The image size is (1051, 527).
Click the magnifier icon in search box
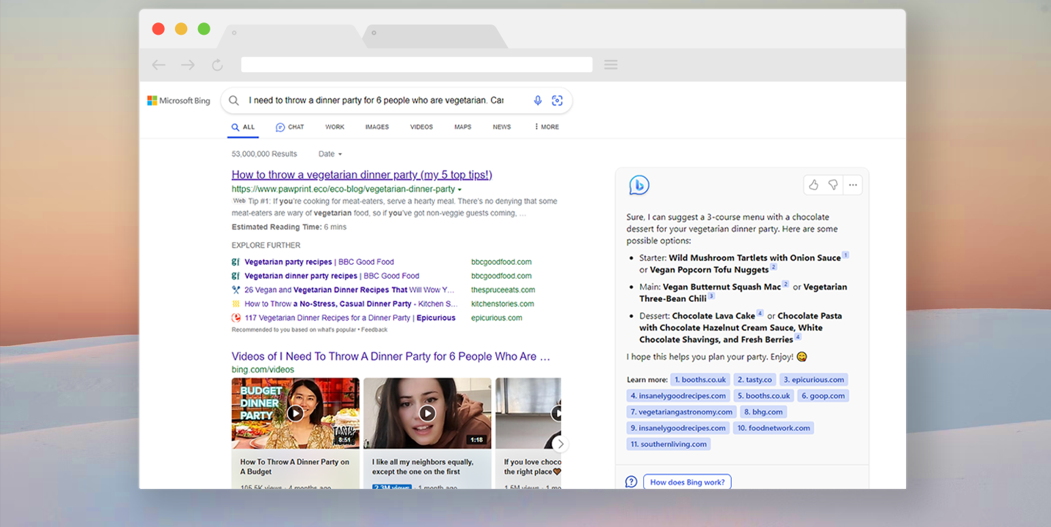[233, 101]
